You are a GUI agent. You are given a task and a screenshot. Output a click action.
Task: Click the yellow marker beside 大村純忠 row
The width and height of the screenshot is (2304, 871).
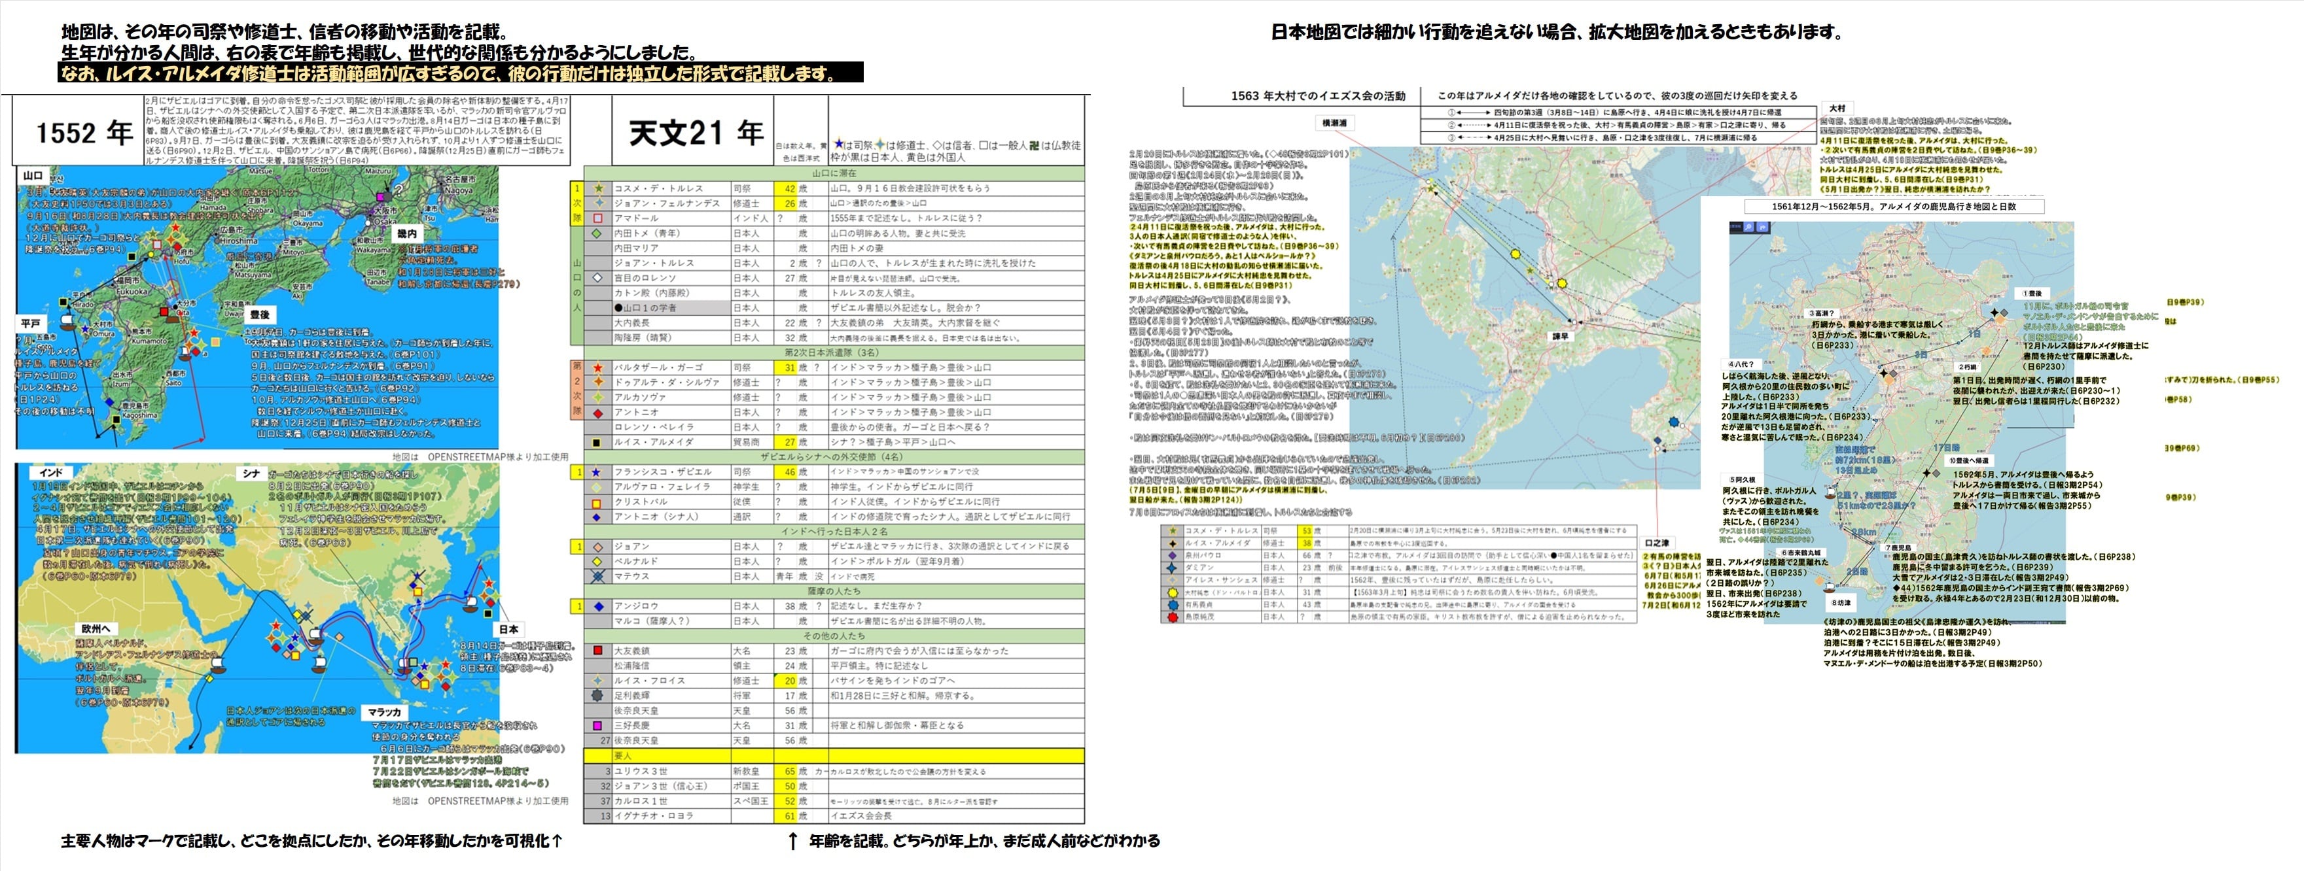1172,592
